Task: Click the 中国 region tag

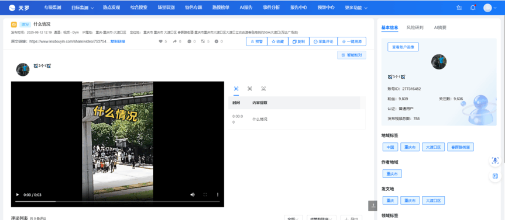Action: (390, 147)
